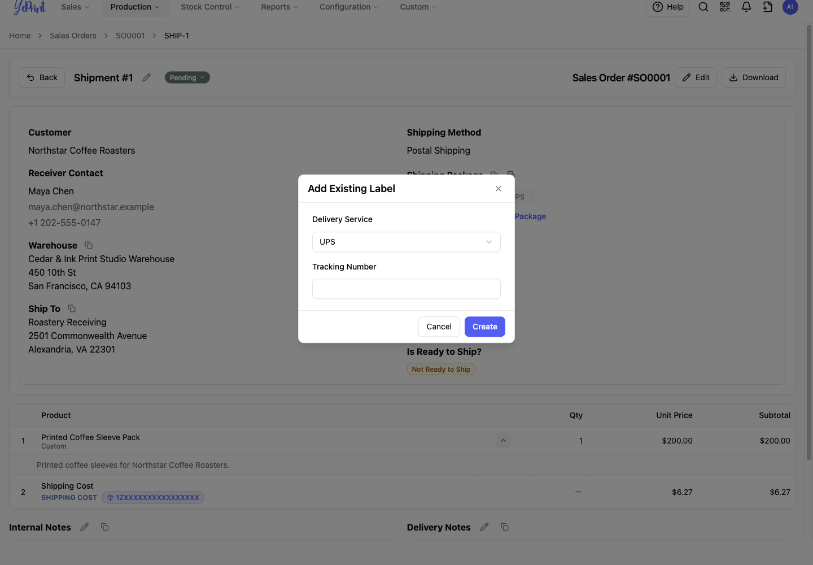Close the Add Existing Label dialog
813x565 pixels.
pos(499,189)
